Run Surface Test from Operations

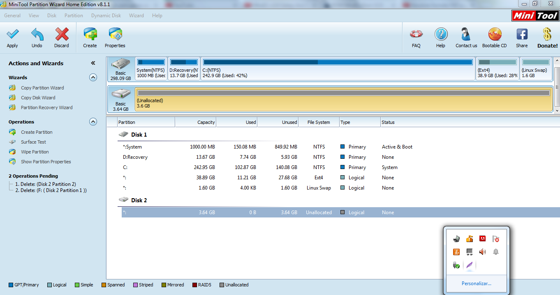[x=33, y=142]
